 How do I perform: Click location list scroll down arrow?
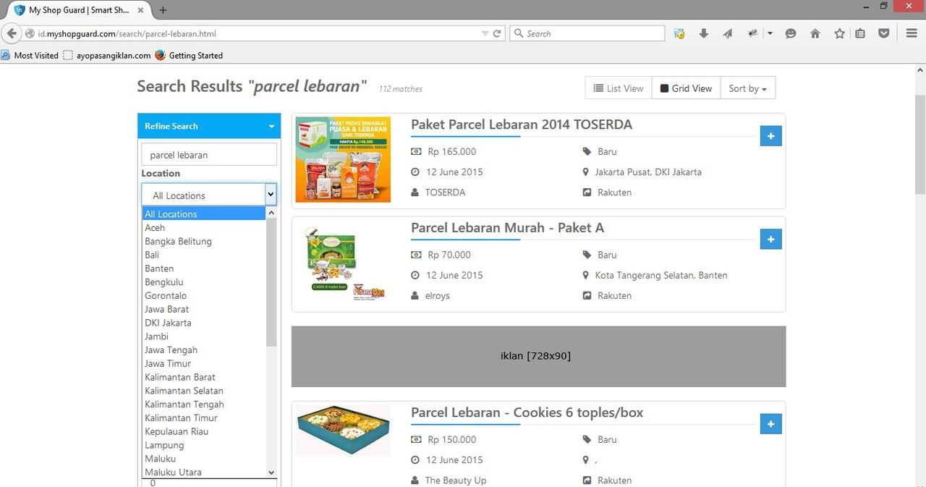[271, 473]
